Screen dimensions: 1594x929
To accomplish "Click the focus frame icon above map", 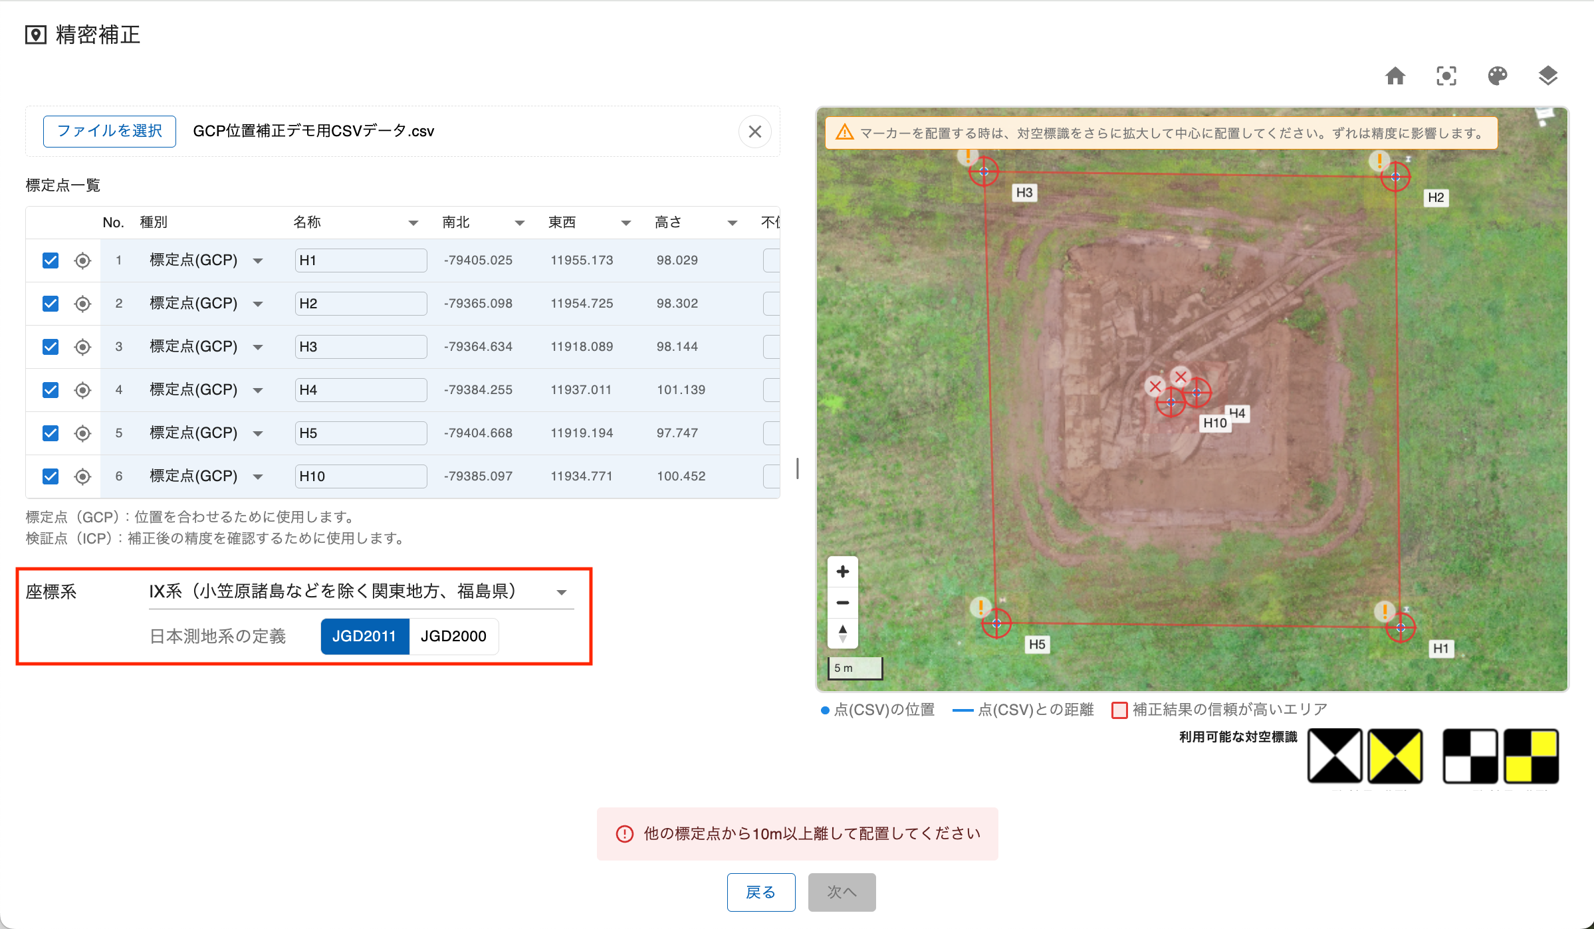I will point(1446,76).
